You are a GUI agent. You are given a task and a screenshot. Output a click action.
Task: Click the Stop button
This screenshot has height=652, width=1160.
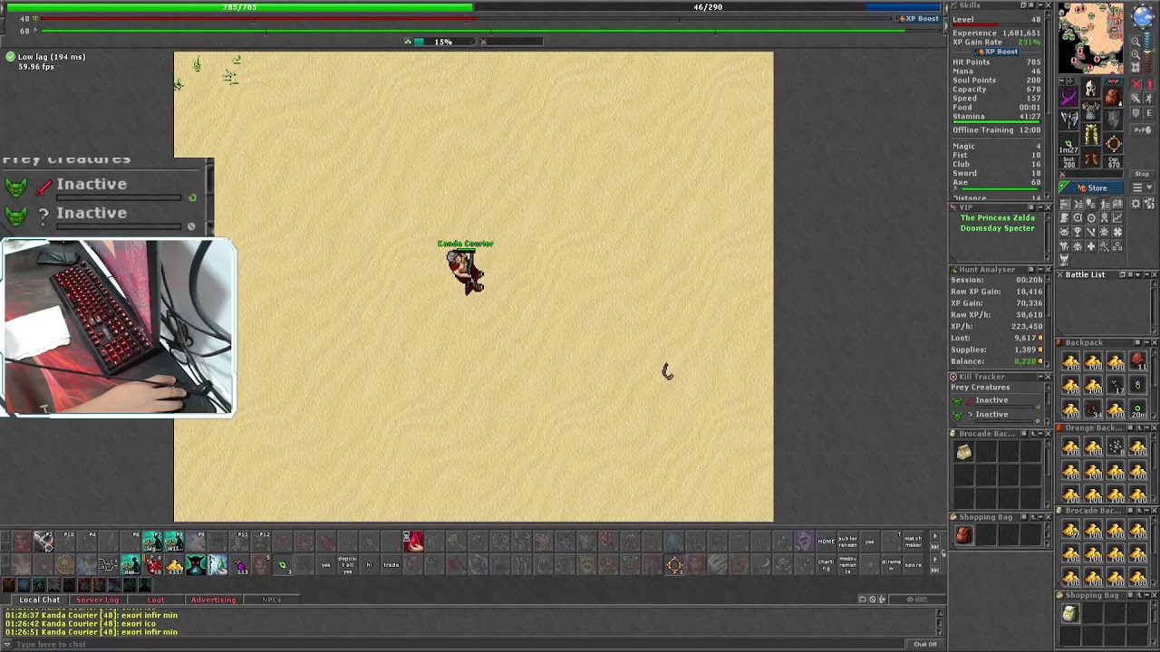click(x=1142, y=174)
